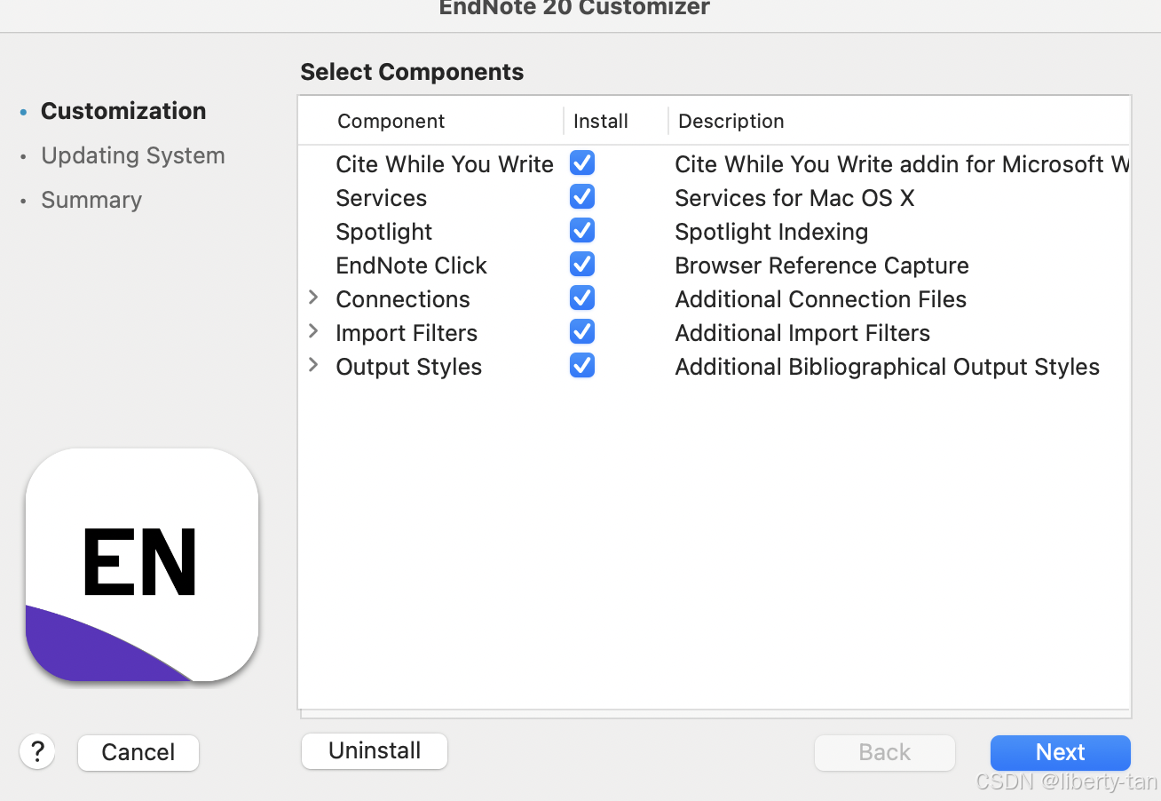Uncheck the Cite While You Write checkbox
The image size is (1161, 801).
click(x=581, y=163)
